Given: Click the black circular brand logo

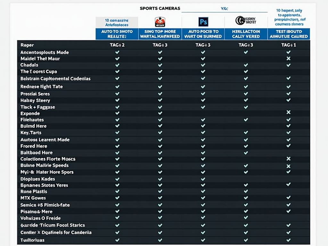Looking at the screenshot, I should [246, 20].
